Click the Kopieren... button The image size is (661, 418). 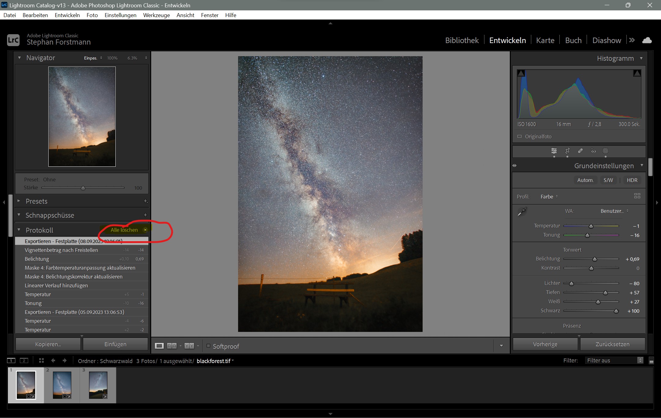point(48,344)
